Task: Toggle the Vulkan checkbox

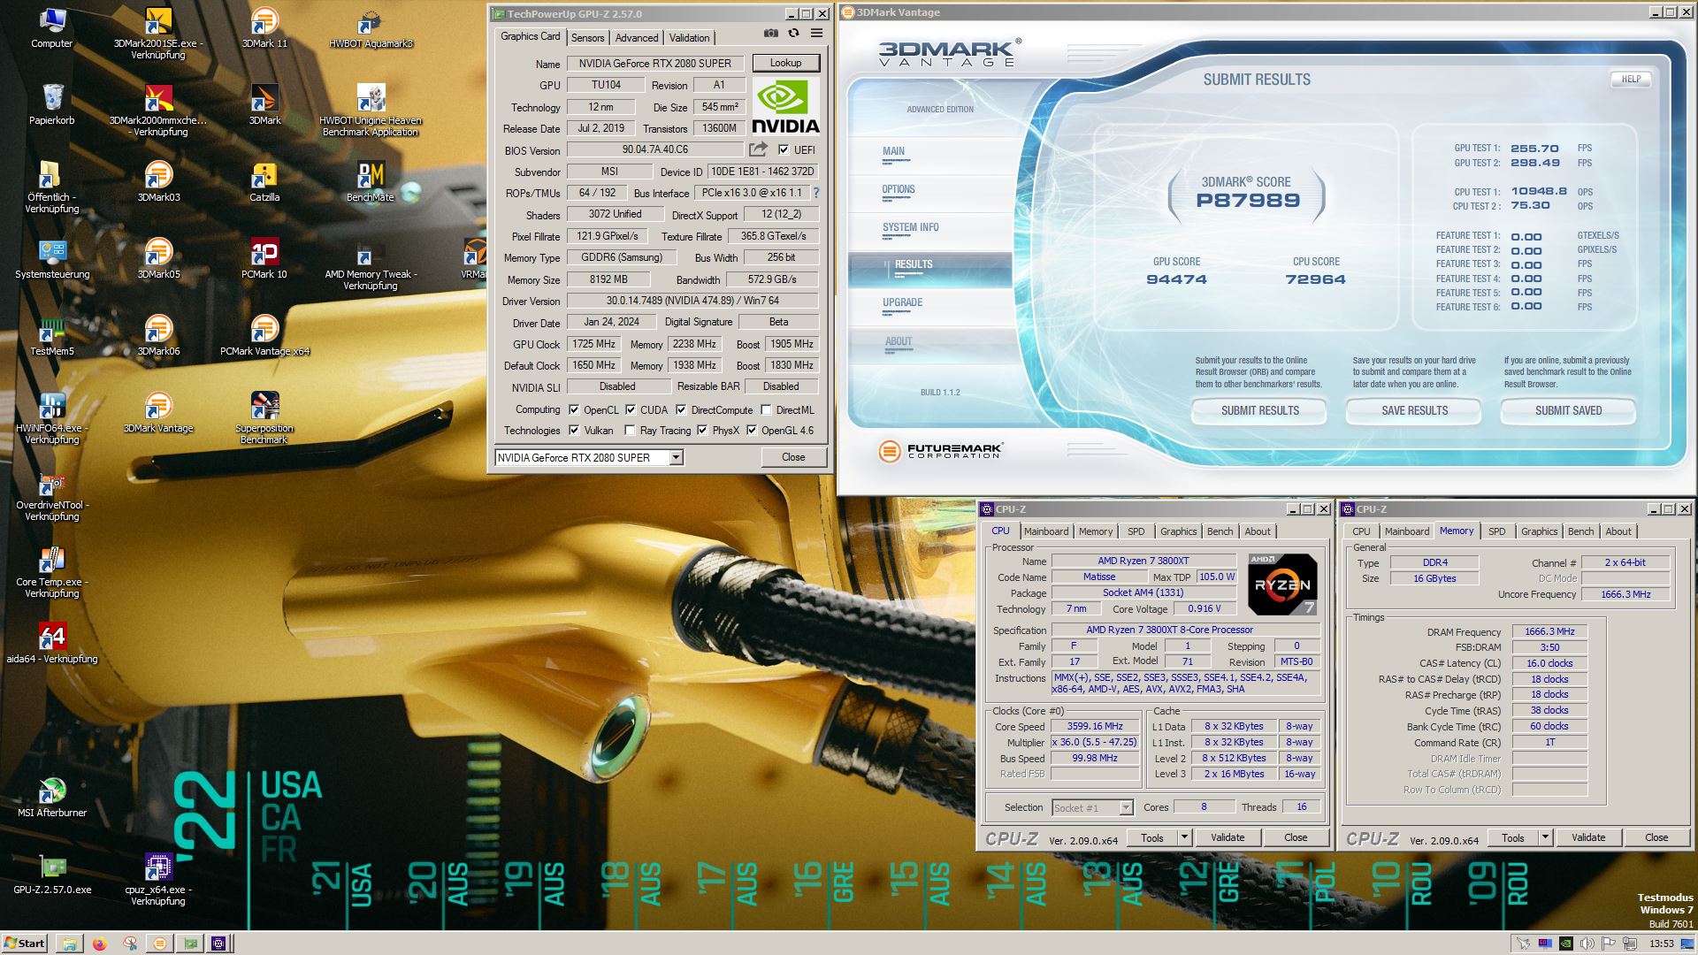Action: pos(574,431)
